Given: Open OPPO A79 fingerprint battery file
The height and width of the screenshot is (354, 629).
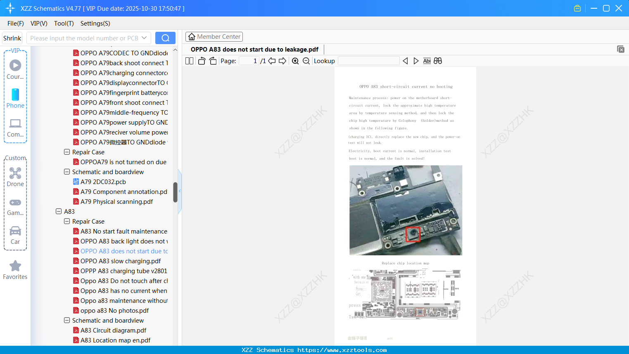Looking at the screenshot, I should click(120, 92).
